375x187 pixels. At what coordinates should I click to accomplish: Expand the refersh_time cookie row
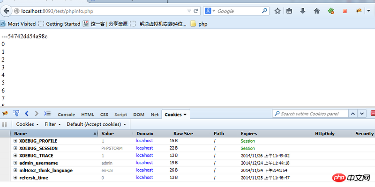(15, 178)
